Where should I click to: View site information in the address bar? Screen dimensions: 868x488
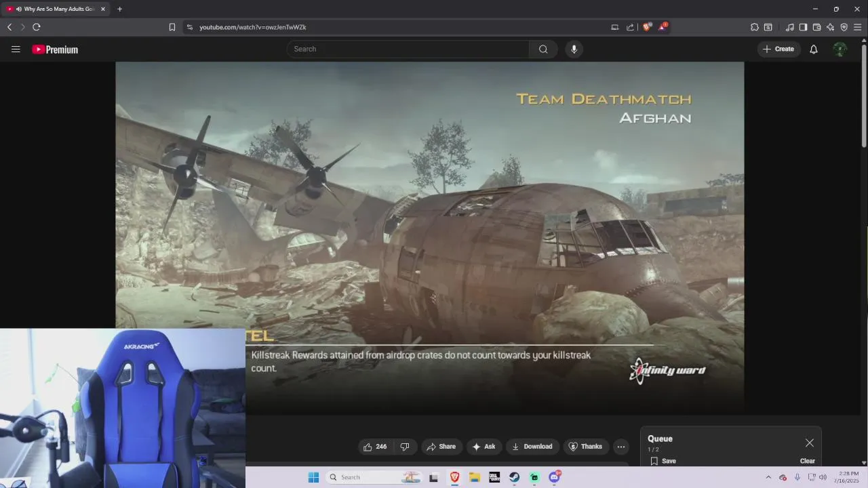[190, 27]
